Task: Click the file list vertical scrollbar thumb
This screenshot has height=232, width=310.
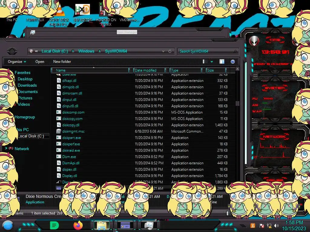Action: click(237, 103)
